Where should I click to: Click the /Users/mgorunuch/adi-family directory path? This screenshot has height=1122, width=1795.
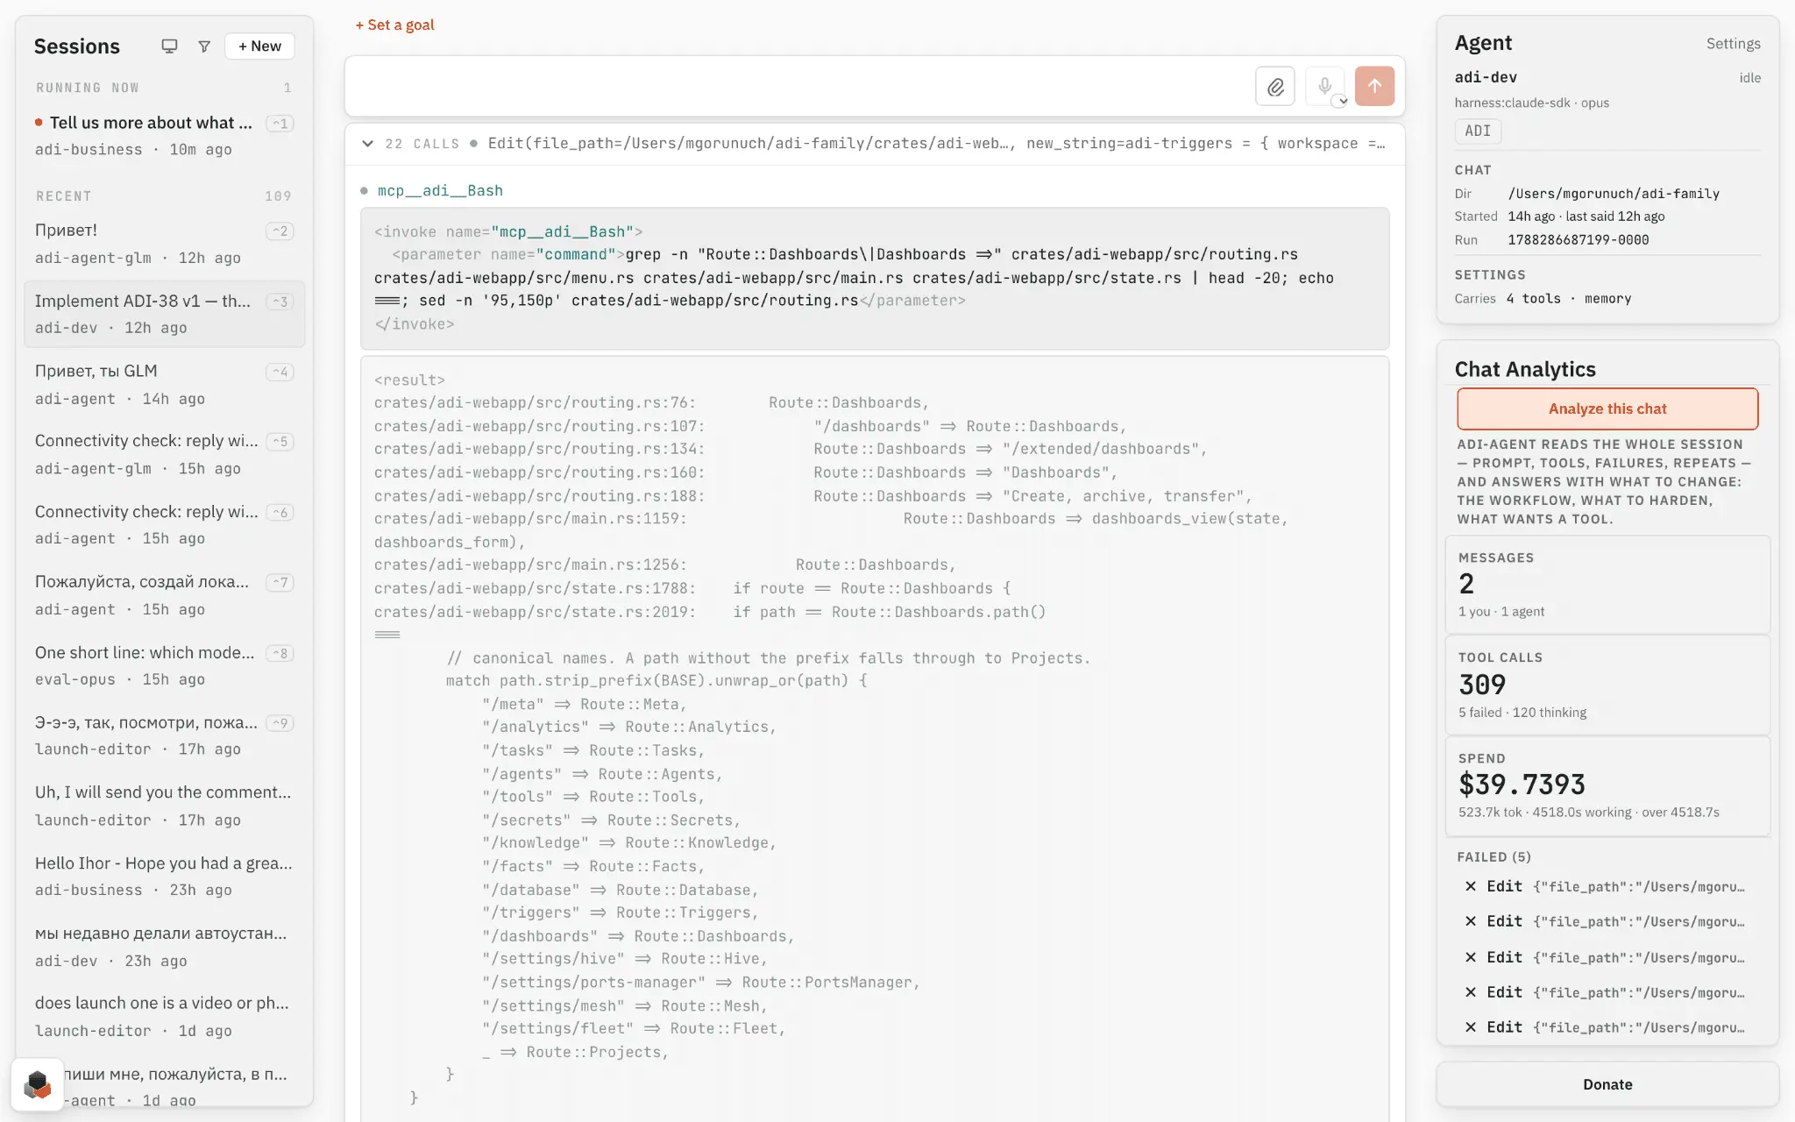tap(1614, 194)
